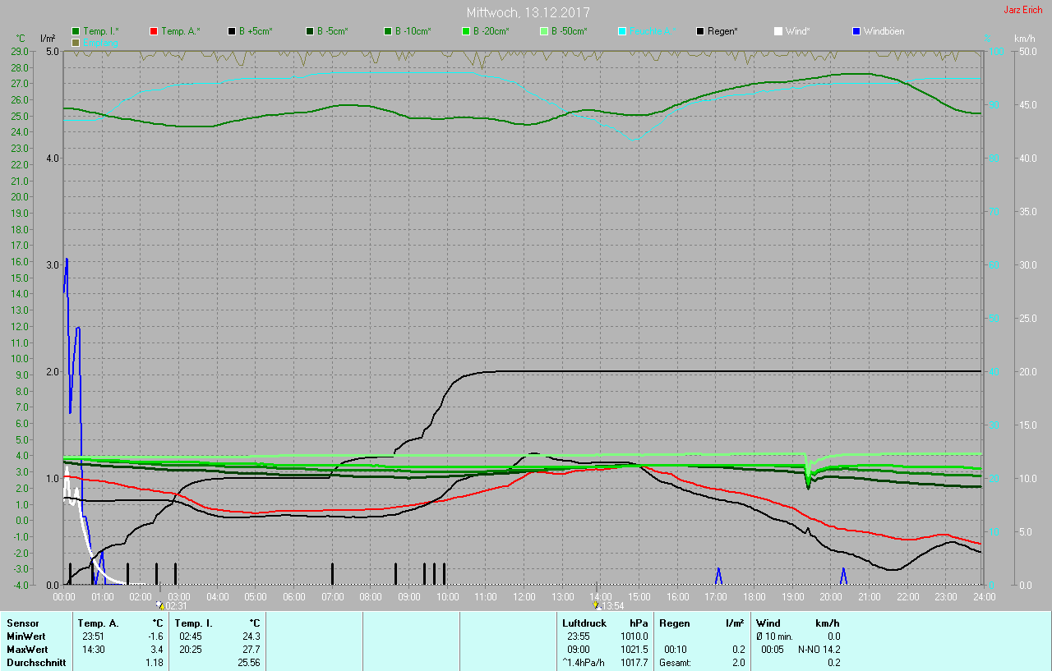
Task: Click the 'Luftdruck' column header
Action: (584, 623)
